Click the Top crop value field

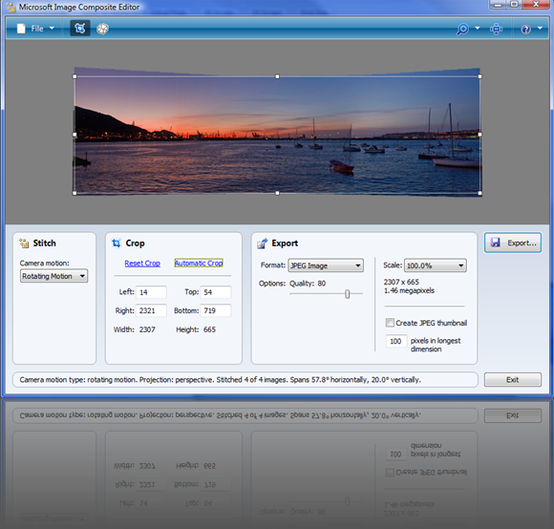point(216,292)
